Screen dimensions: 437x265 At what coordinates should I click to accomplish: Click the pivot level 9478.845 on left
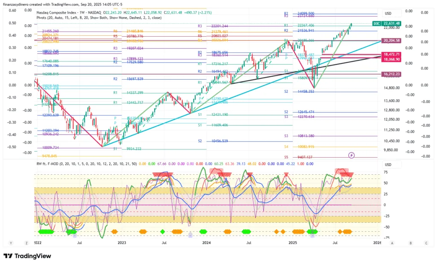(x=50, y=156)
